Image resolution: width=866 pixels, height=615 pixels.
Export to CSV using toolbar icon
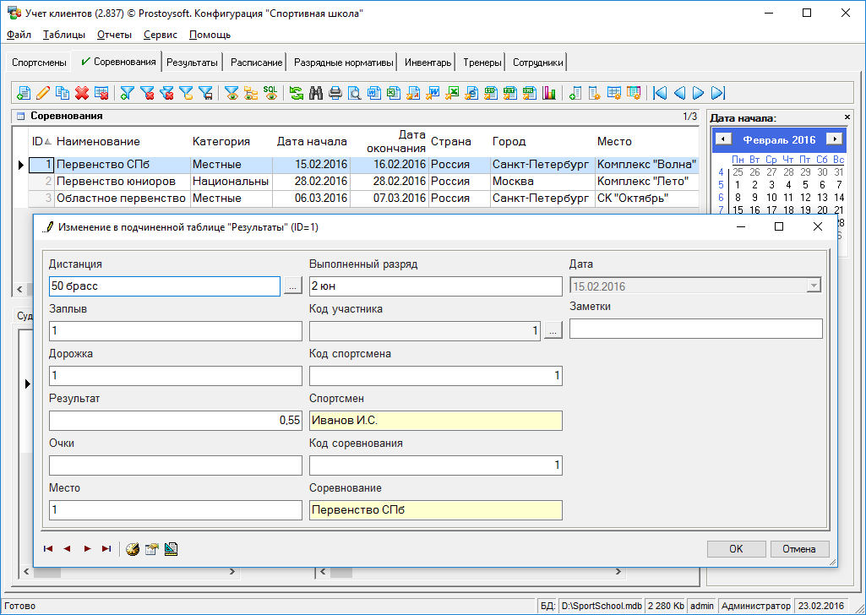pos(492,93)
